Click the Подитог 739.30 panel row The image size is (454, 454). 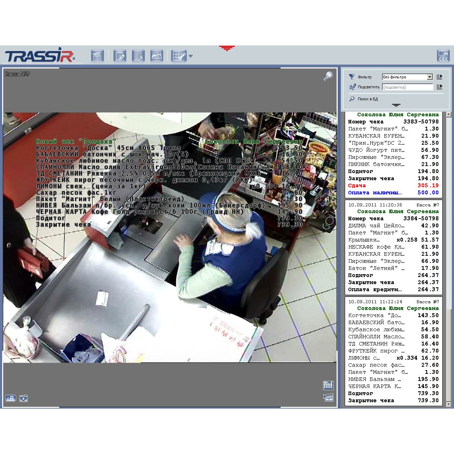(x=393, y=393)
